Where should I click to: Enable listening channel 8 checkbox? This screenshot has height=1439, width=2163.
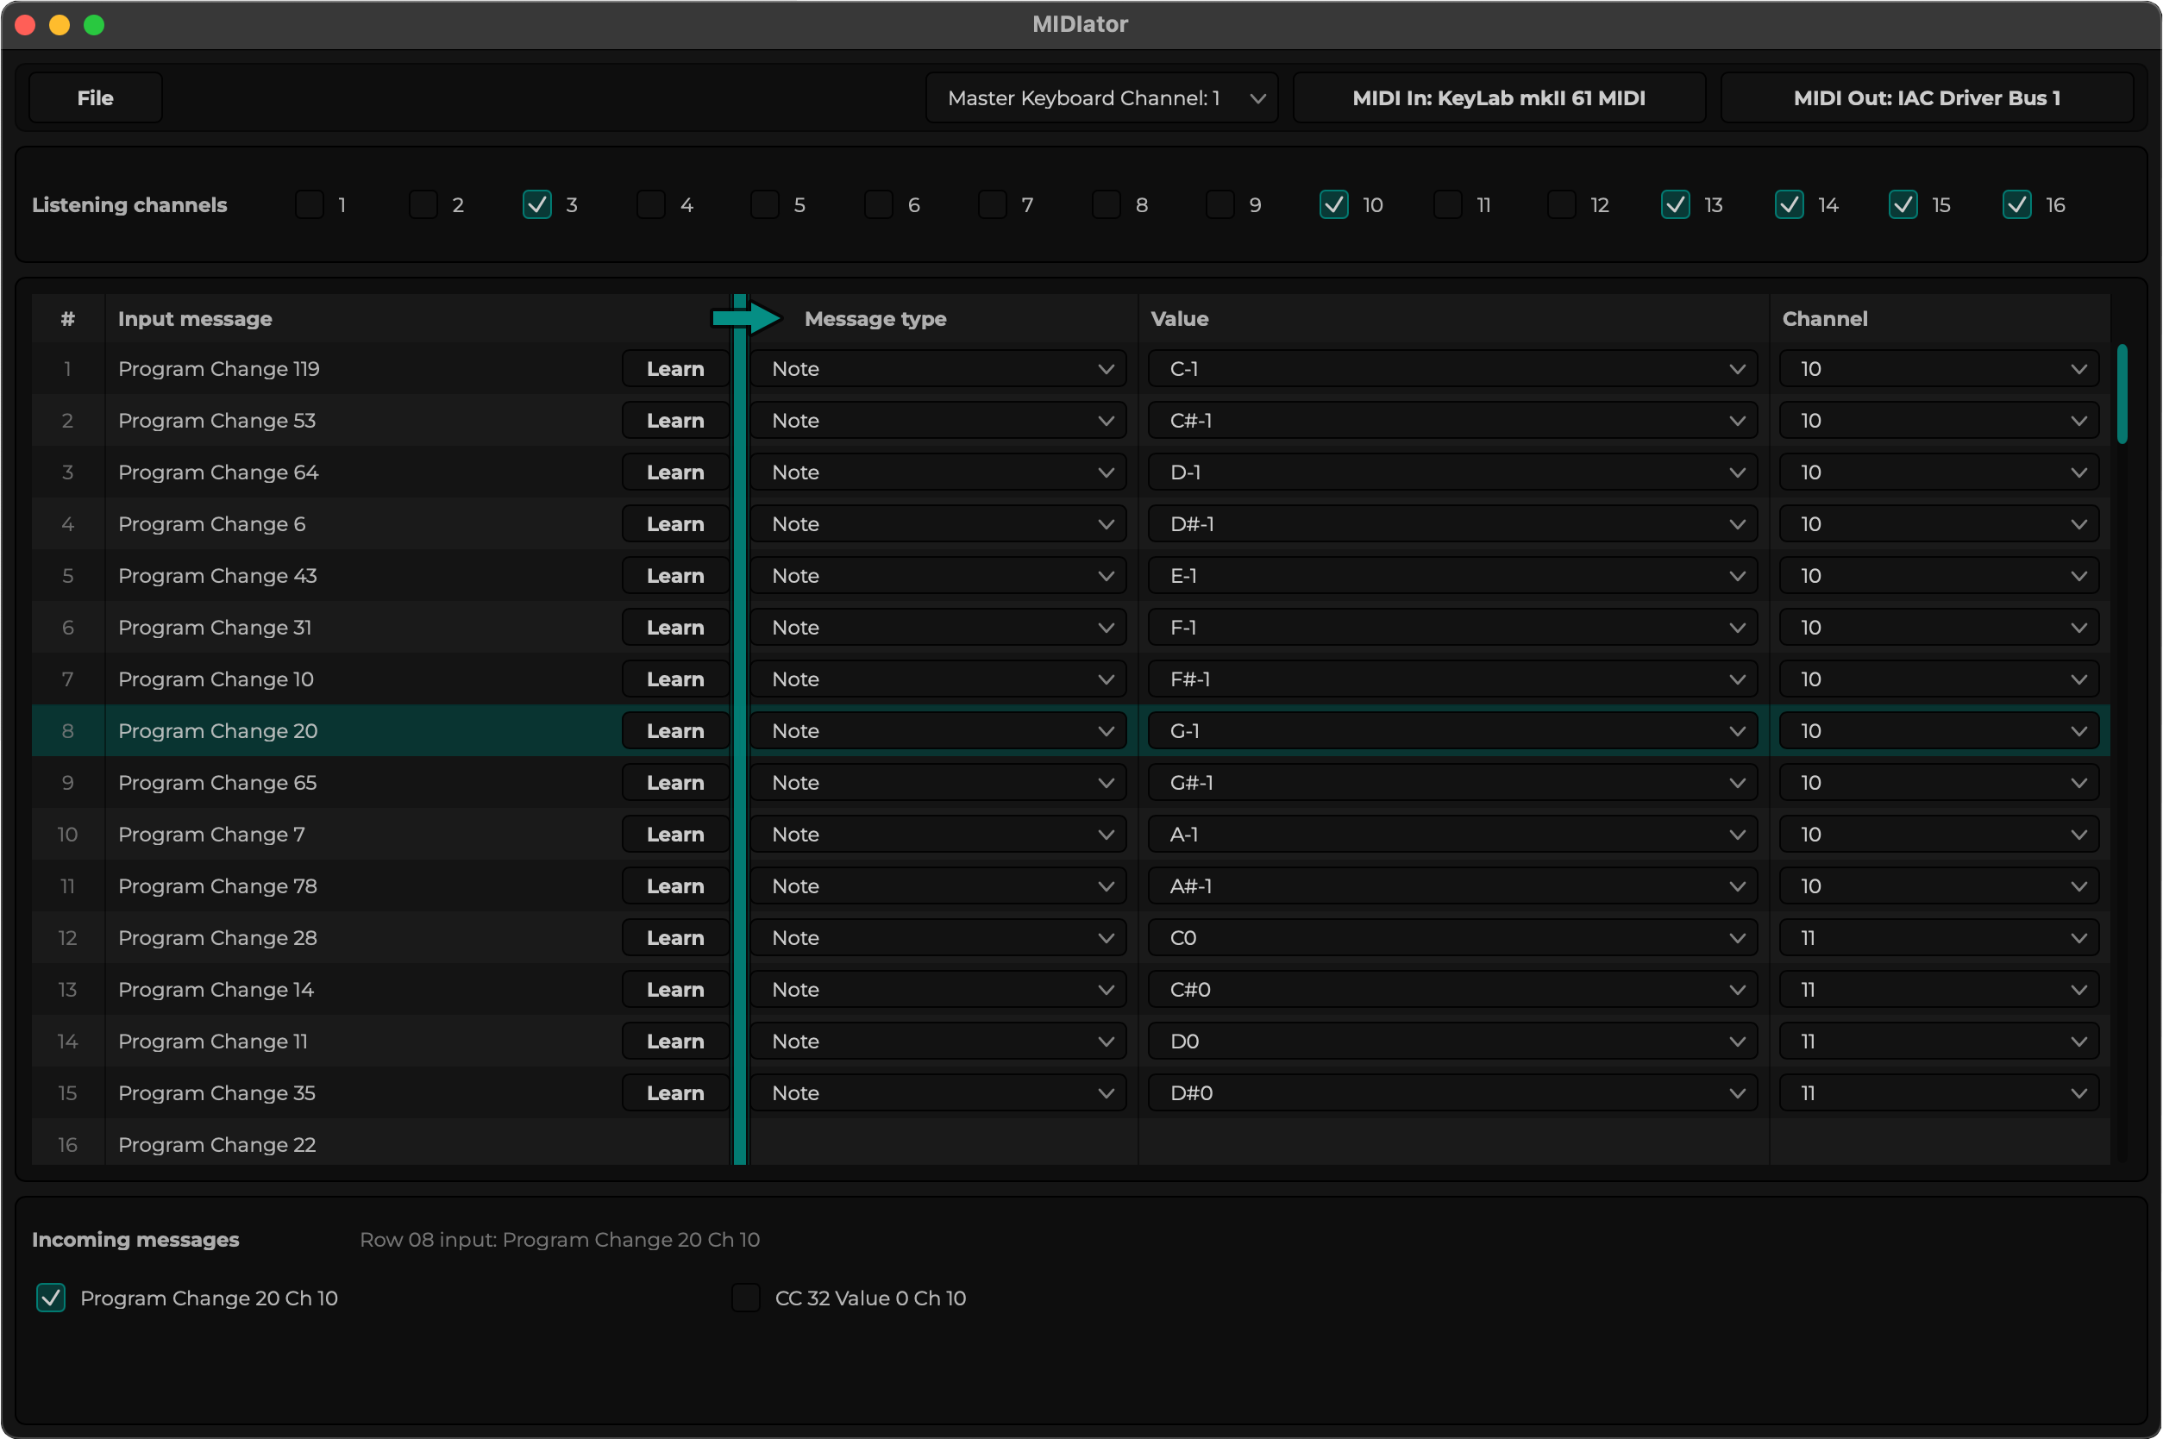1107,204
